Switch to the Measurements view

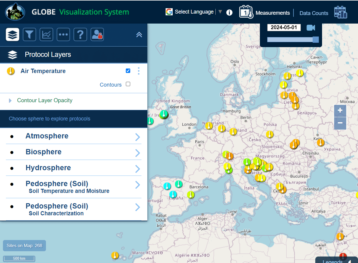pyautogui.click(x=273, y=13)
